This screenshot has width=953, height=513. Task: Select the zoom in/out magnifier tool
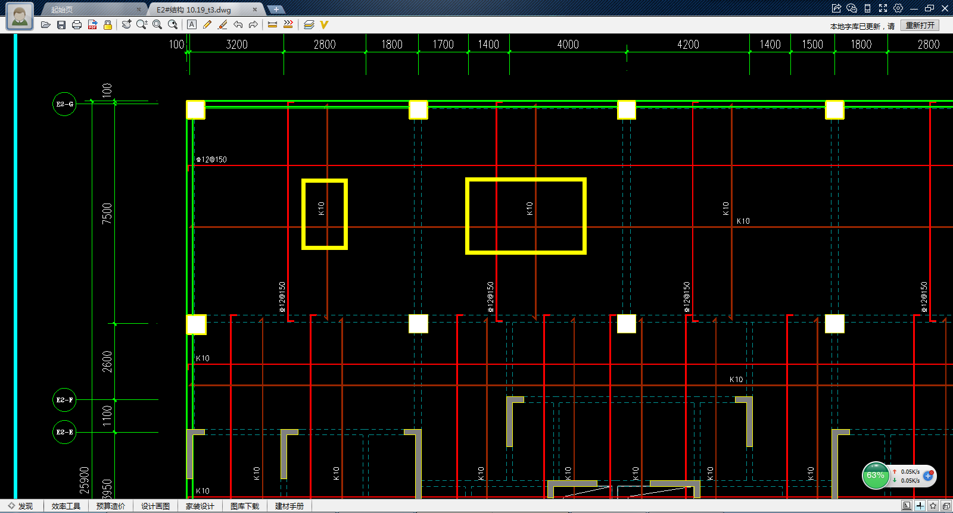pyautogui.click(x=142, y=24)
